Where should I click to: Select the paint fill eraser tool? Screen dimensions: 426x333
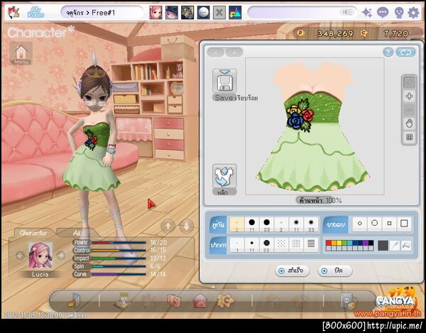click(x=406, y=246)
